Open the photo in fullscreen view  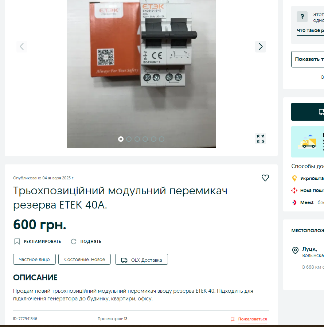pos(261,139)
